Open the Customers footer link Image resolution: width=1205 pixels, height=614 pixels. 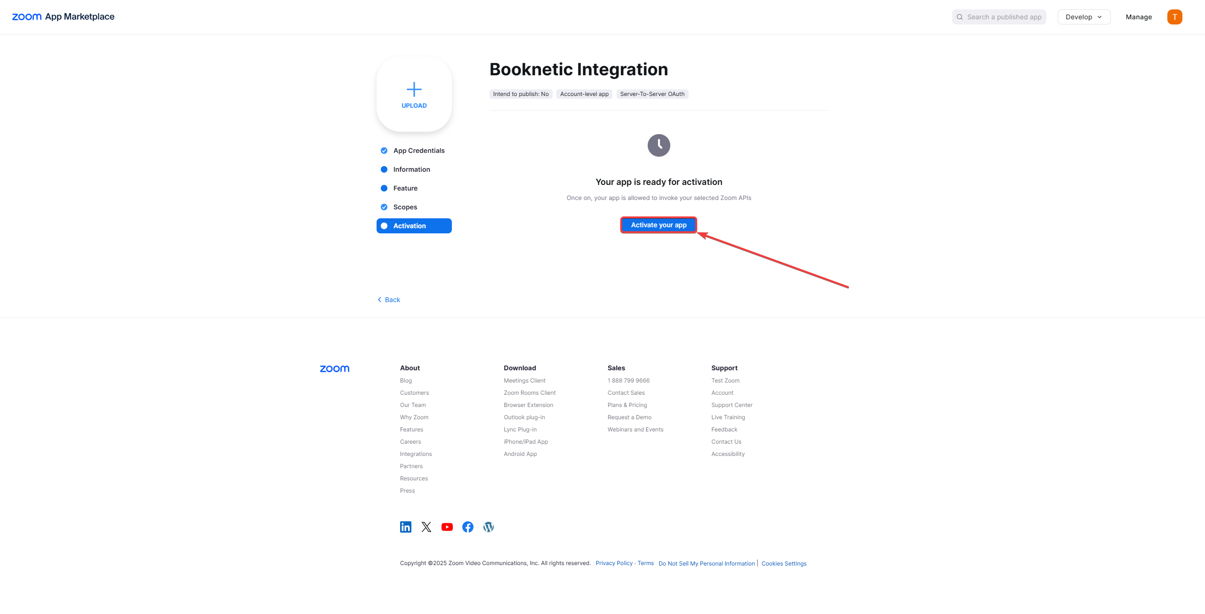414,393
